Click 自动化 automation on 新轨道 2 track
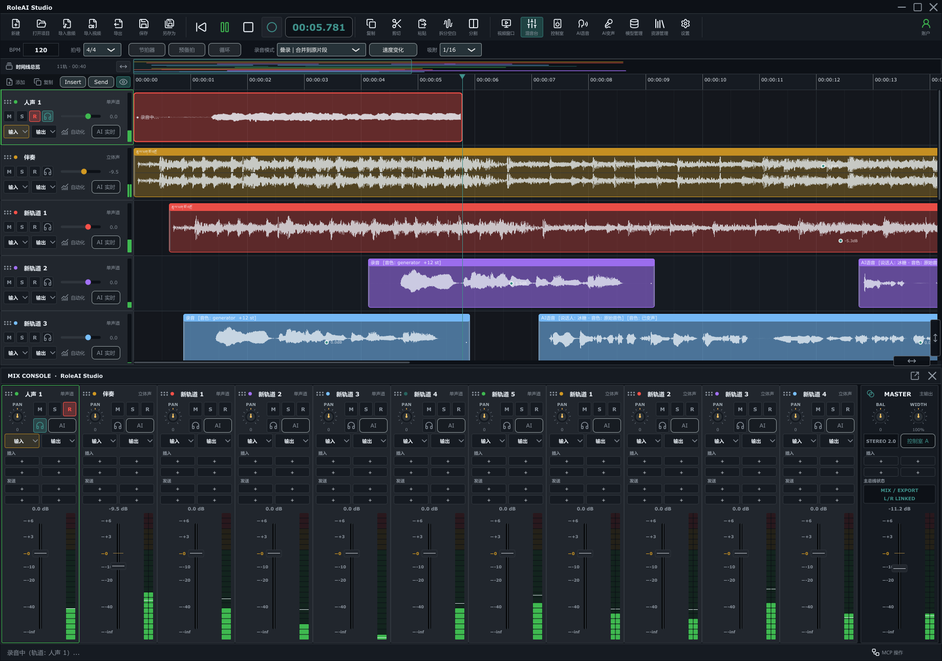Image resolution: width=942 pixels, height=661 pixels. click(73, 297)
